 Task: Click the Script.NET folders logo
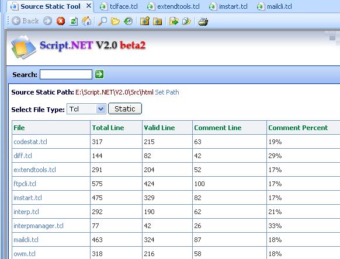pyautogui.click(x=23, y=47)
